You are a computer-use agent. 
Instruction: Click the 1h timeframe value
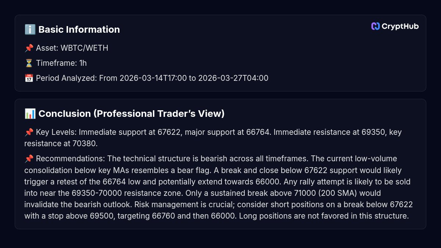[x=83, y=63]
